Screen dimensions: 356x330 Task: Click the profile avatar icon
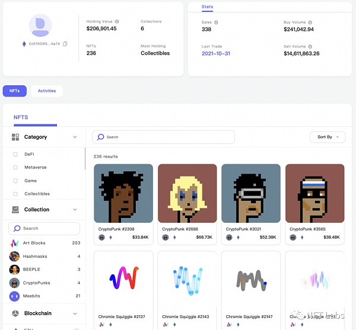40,25
